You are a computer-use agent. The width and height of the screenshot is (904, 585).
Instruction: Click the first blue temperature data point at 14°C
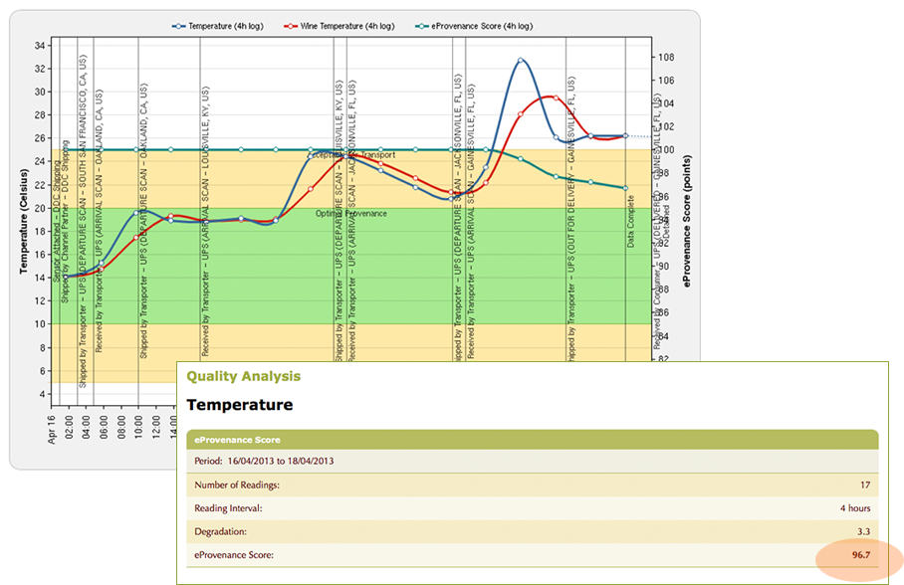coord(66,278)
